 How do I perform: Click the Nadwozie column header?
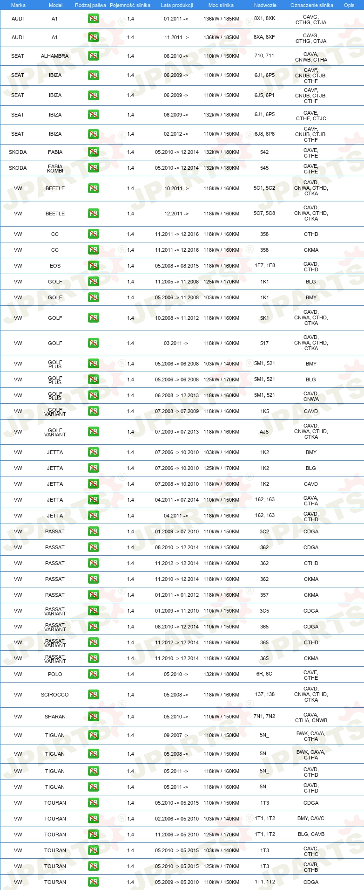pos(265,5)
